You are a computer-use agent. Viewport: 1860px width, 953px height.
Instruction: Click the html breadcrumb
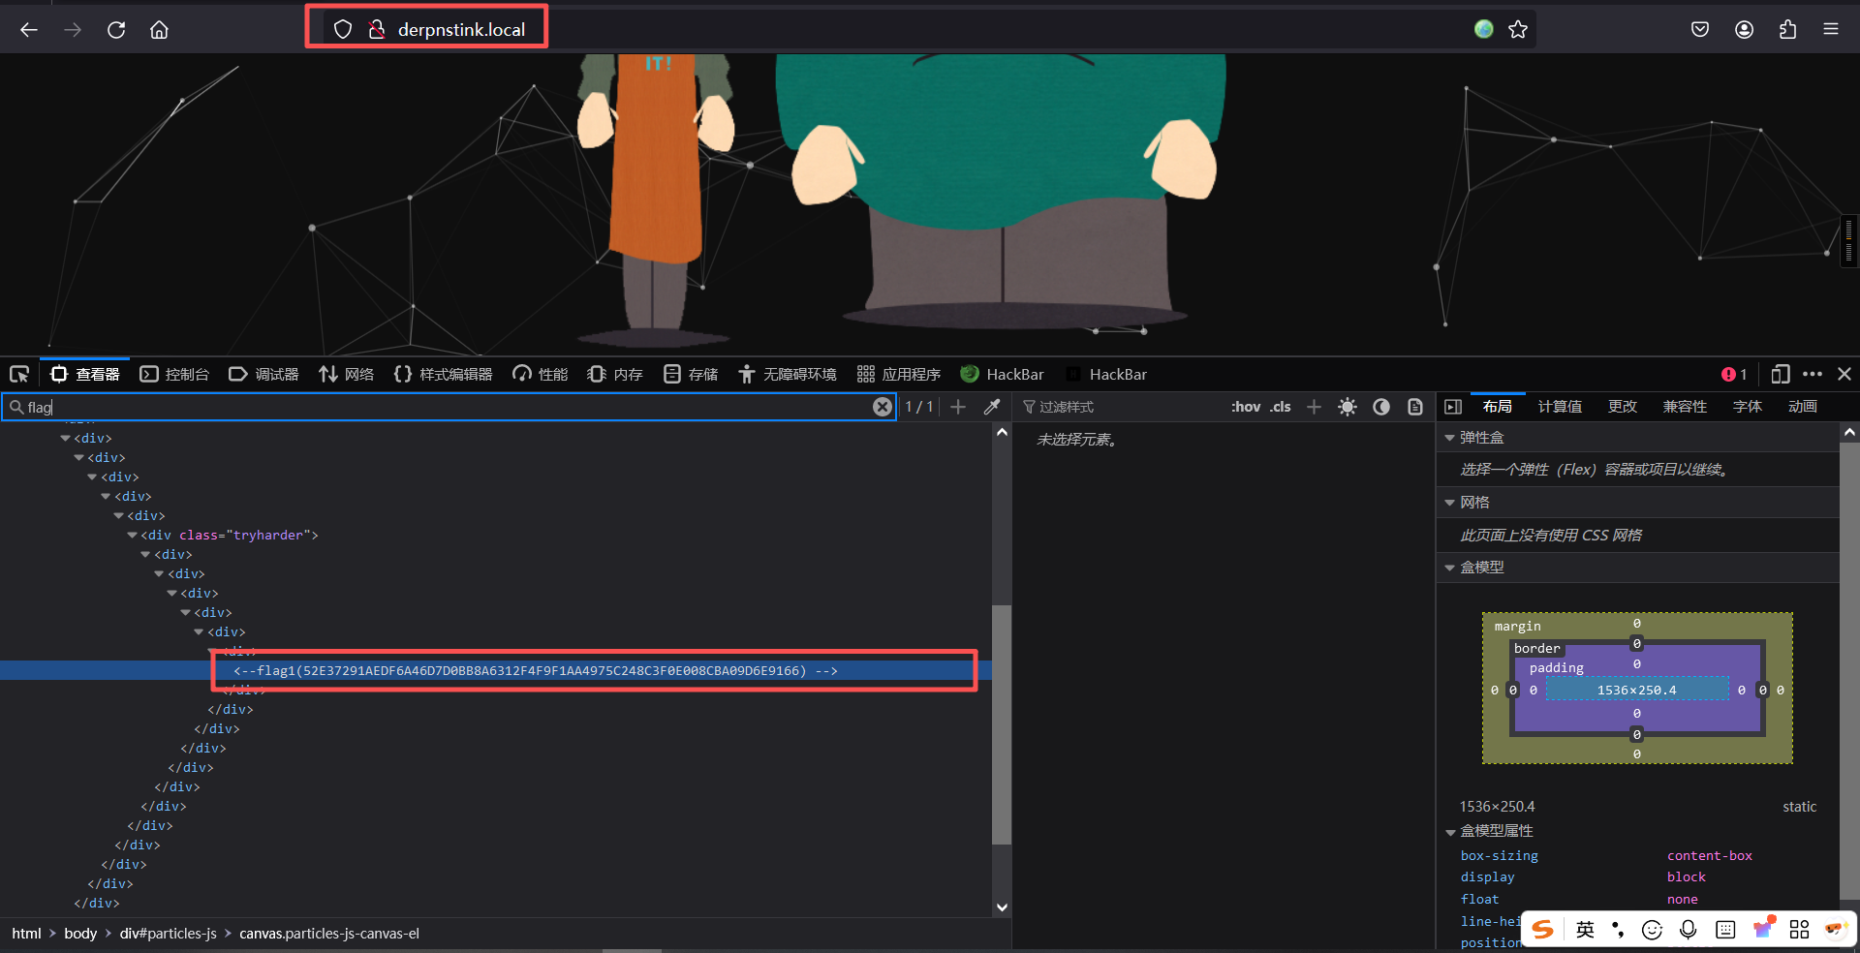(26, 934)
